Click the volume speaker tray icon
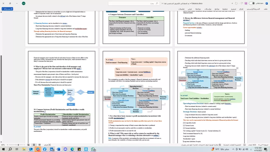The height and width of the screenshot is (152, 270). [247, 149]
